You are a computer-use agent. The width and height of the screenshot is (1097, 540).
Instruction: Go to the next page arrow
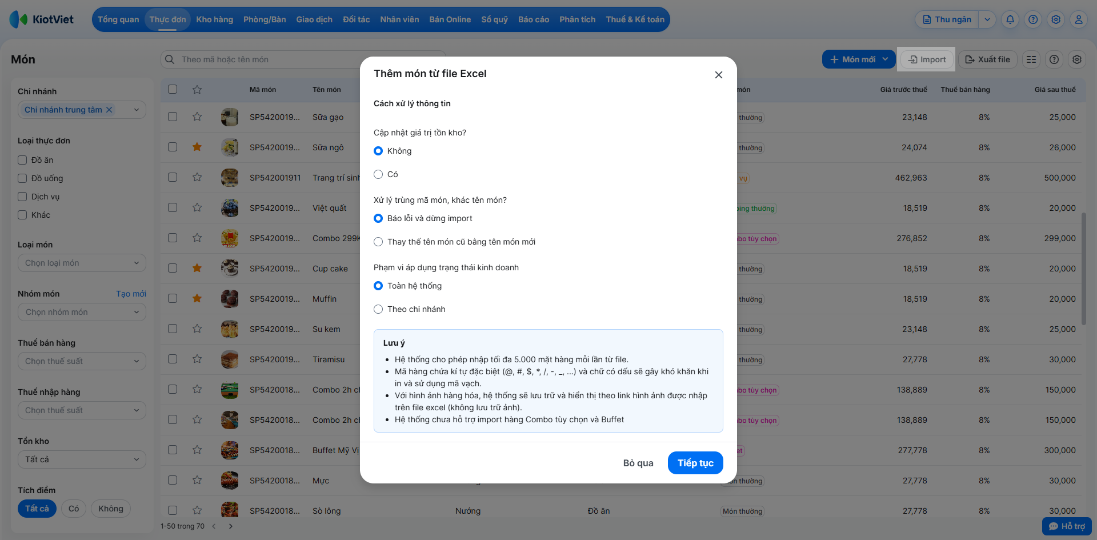click(x=231, y=526)
